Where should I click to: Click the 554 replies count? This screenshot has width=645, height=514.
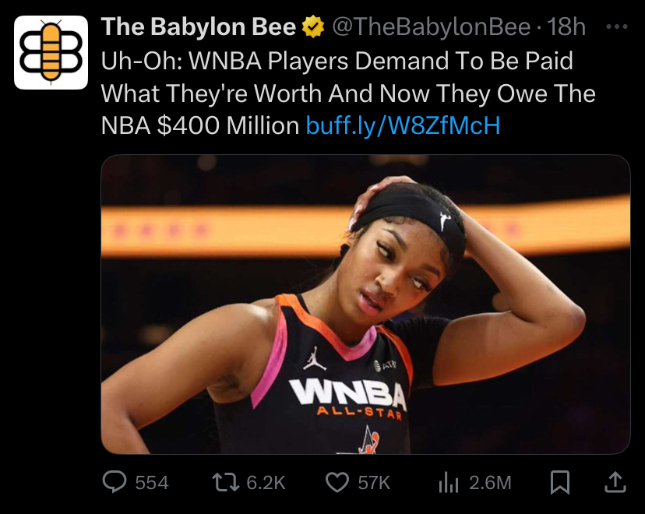pyautogui.click(x=152, y=483)
